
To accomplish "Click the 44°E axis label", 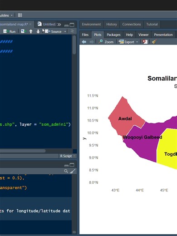I will 140,190.
